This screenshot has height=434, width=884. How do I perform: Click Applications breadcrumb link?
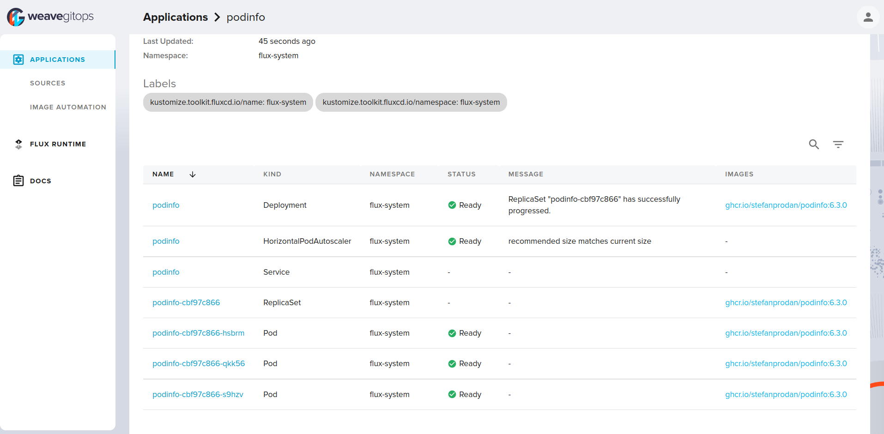(176, 17)
